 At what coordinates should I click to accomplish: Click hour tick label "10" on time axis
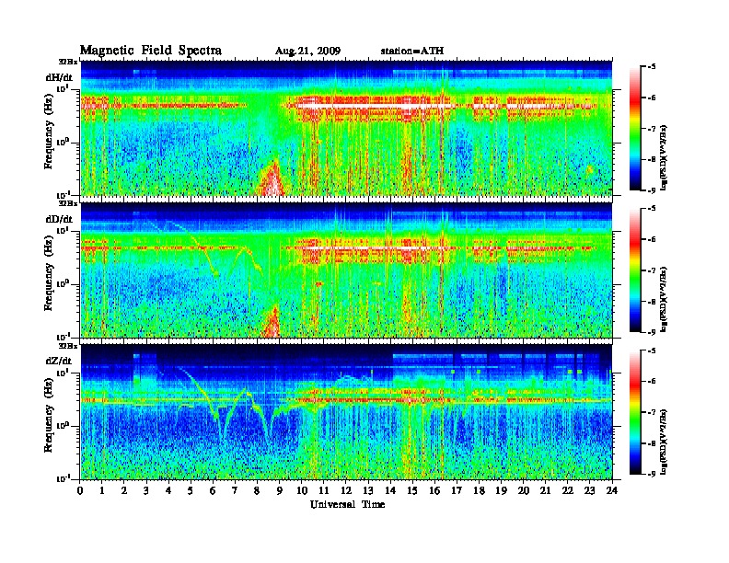point(302,490)
